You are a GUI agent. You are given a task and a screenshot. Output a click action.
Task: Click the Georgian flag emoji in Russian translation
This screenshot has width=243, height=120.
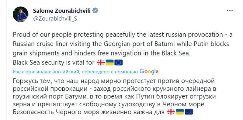(171, 112)
